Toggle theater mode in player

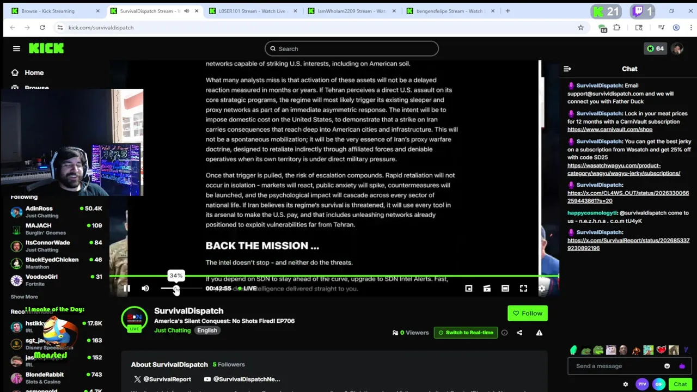coord(505,289)
